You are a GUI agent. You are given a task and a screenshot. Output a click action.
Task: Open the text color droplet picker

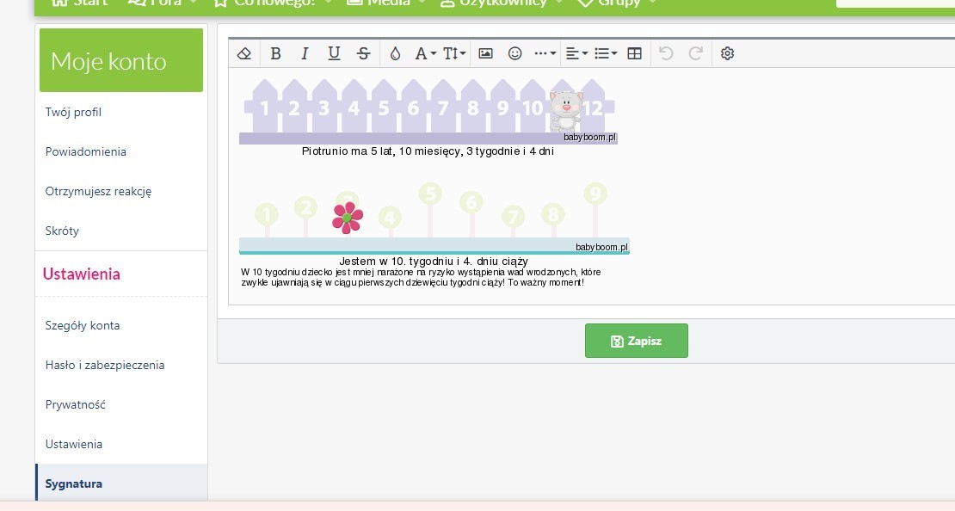[x=395, y=53]
